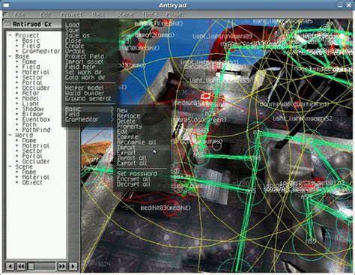Click the window menu icon in title bar
Viewport: 355px width, 275px height.
click(6, 5)
